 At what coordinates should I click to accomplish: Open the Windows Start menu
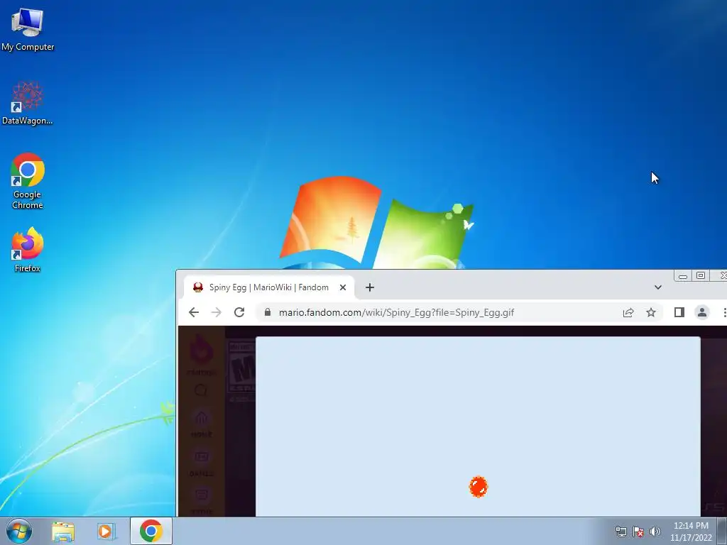click(x=19, y=531)
